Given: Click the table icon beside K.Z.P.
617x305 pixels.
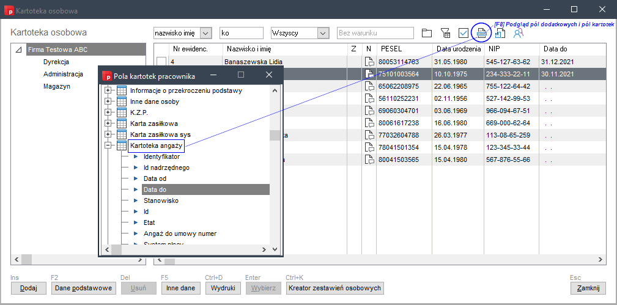Looking at the screenshot, I should click(122, 112).
